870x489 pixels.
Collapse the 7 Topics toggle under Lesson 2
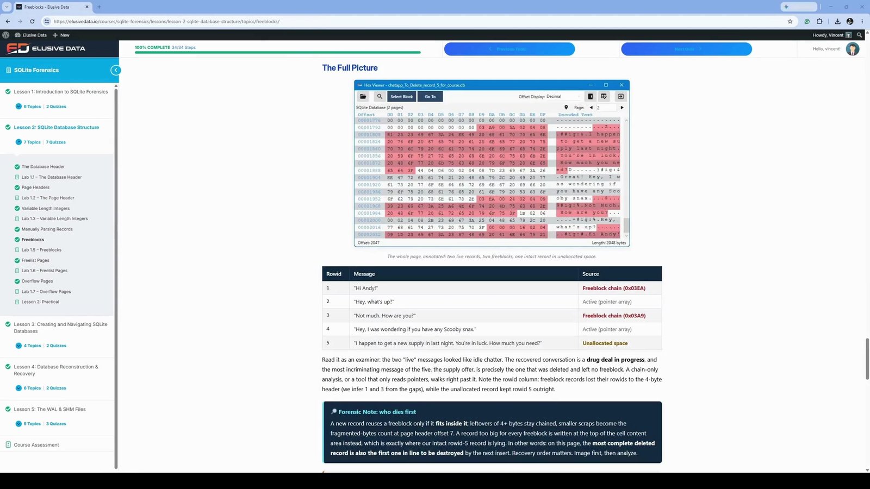tap(18, 142)
